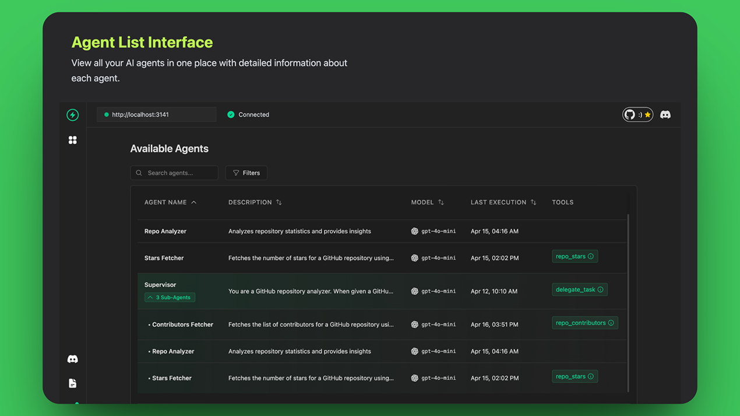Click the Supervisor description text

[x=311, y=291]
